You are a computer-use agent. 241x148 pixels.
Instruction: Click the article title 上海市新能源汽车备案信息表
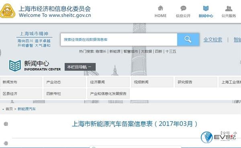pos(135,124)
